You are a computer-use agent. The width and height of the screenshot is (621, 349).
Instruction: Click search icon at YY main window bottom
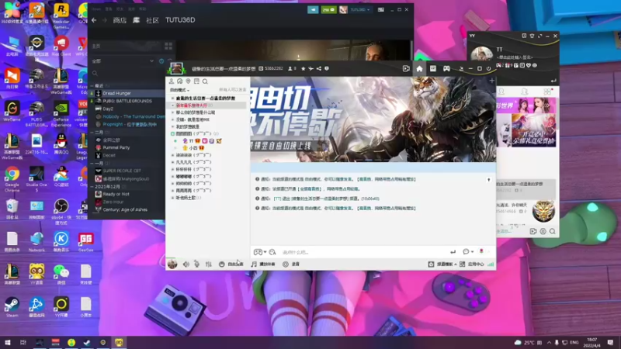[552, 231]
